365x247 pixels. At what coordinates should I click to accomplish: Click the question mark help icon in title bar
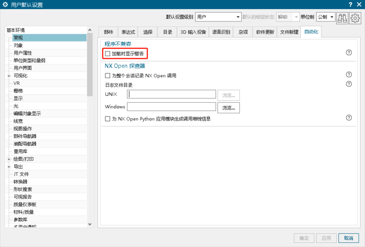tap(346, 5)
